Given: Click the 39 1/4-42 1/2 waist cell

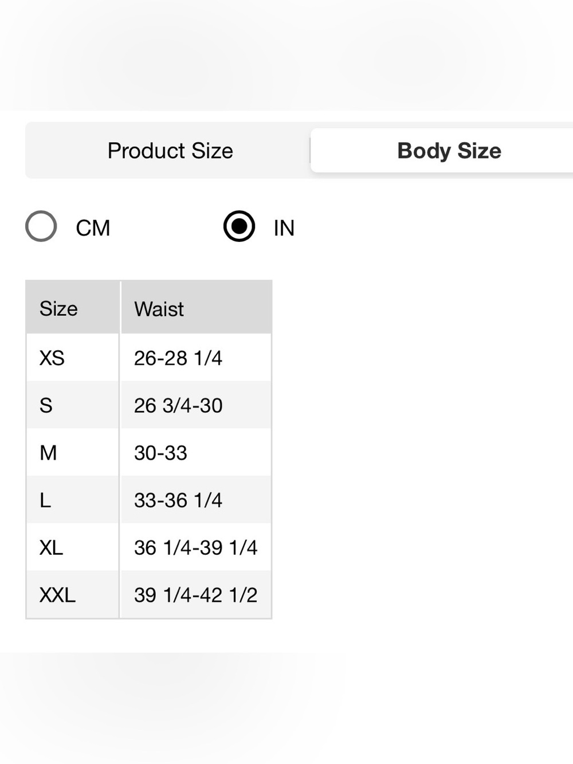Looking at the screenshot, I should pos(197,594).
